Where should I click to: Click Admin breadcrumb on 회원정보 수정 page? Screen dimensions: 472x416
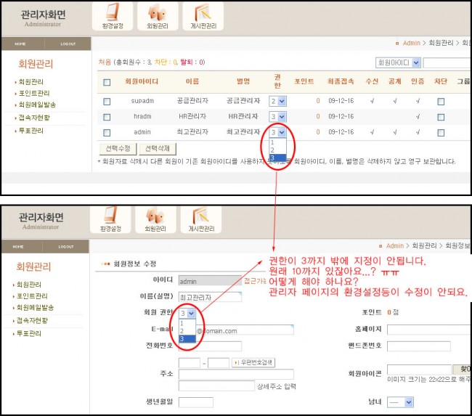[x=394, y=246]
